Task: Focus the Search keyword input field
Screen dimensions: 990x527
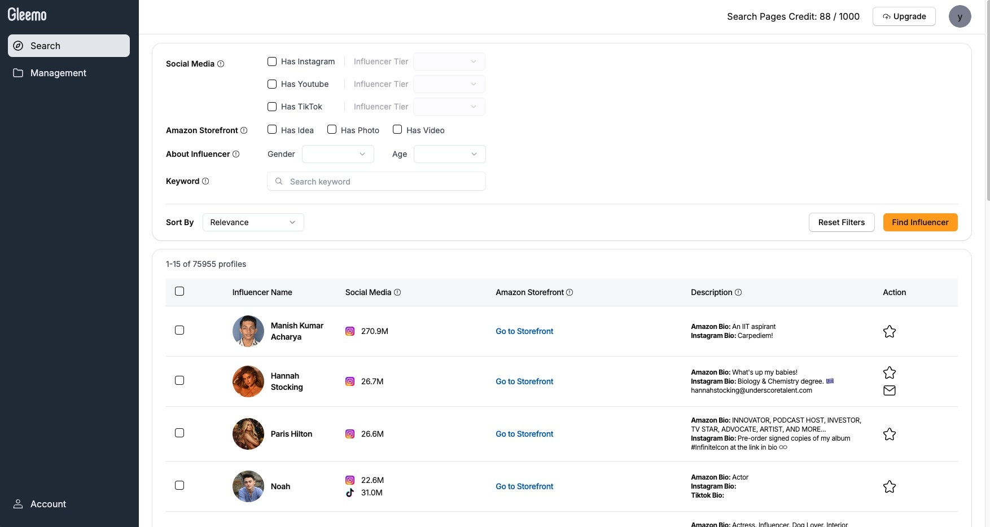Action: [376, 181]
